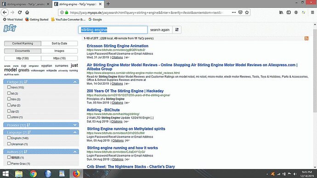Open page actions three-dot menu
Screen dimensions: 317x178
pyautogui.click(x=234, y=12)
